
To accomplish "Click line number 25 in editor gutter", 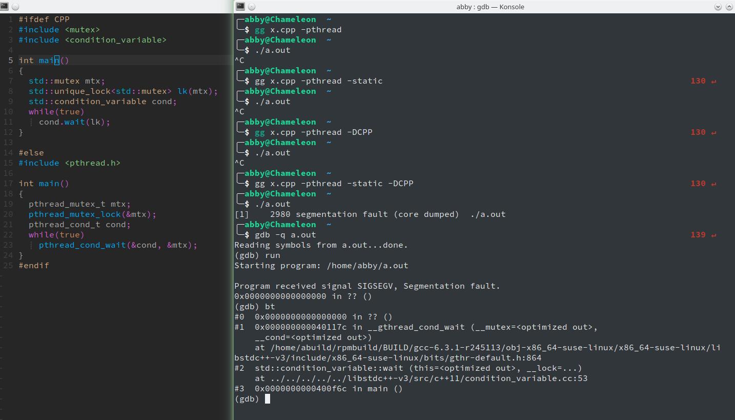I will 8,266.
